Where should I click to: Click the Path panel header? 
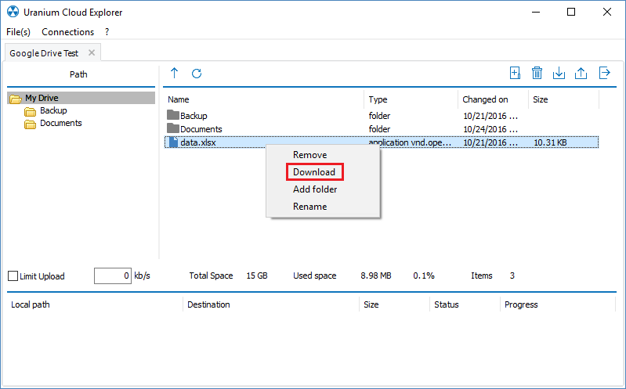coord(78,74)
